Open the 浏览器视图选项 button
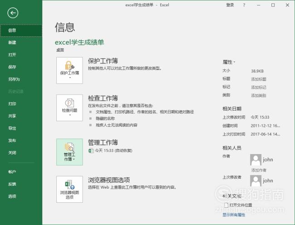The image size is (295, 225). coord(69,190)
